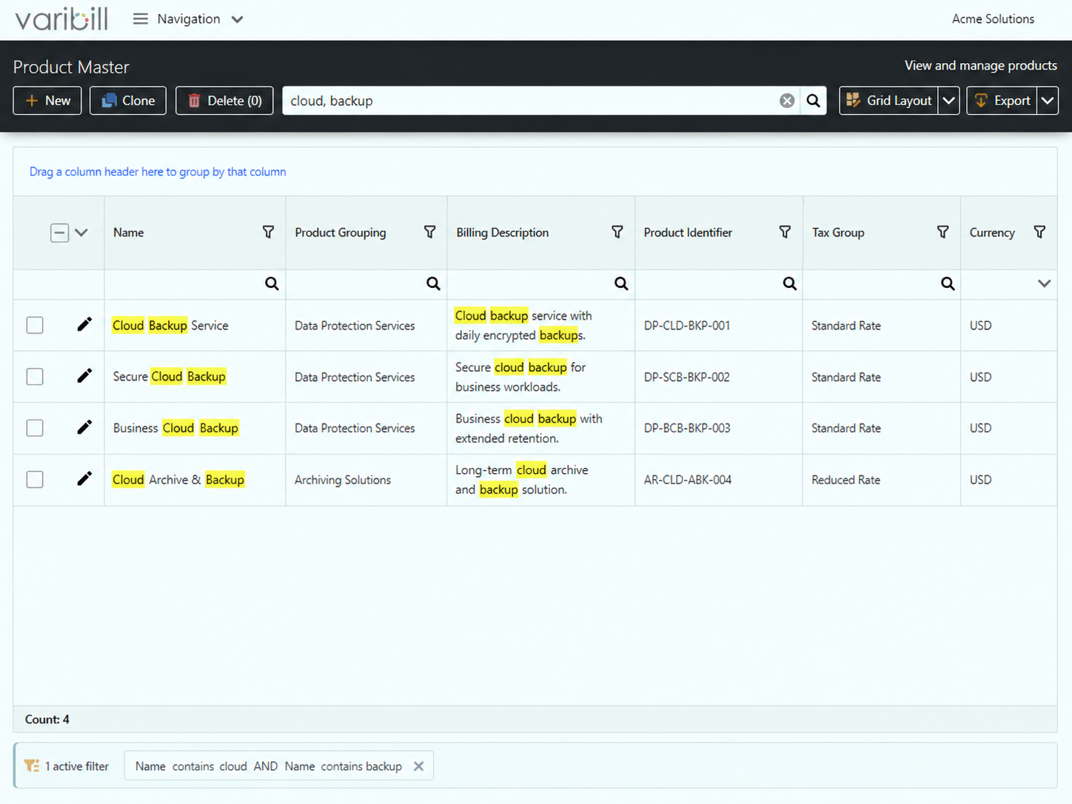Run the search with magnifier button
Screen dimensions: 1072x804
pyautogui.click(x=813, y=101)
